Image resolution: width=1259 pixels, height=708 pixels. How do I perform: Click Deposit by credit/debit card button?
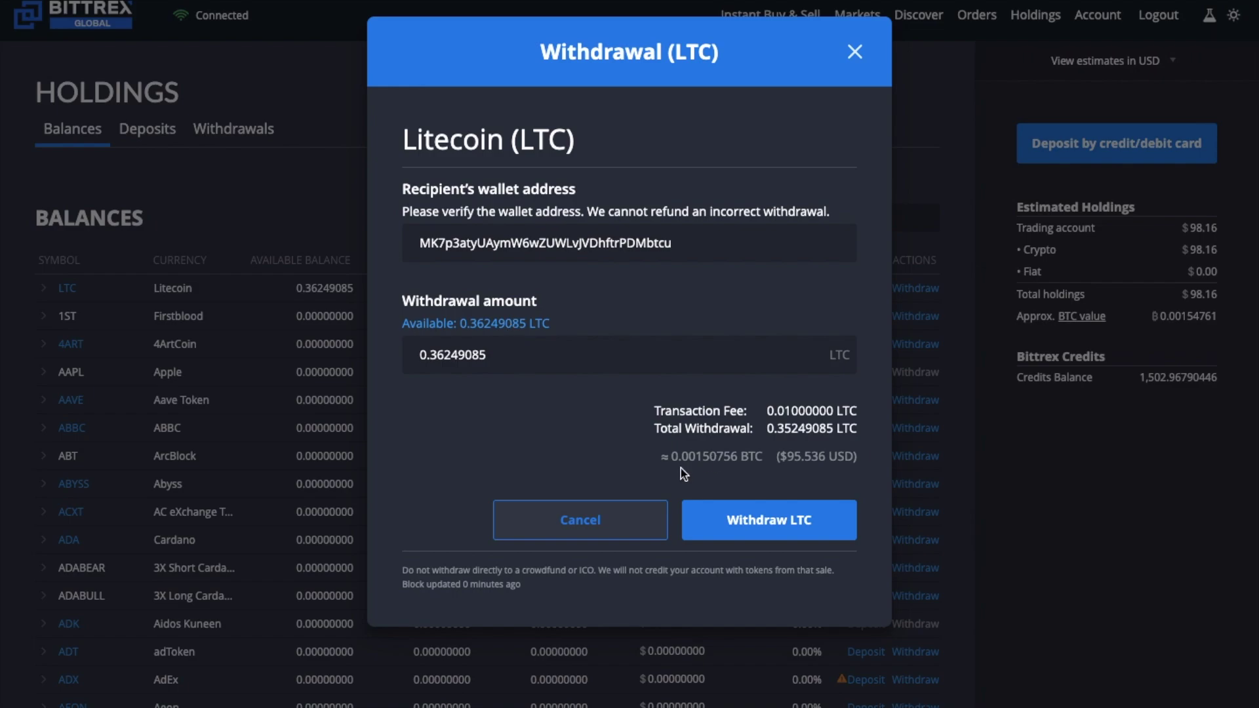[x=1116, y=143]
